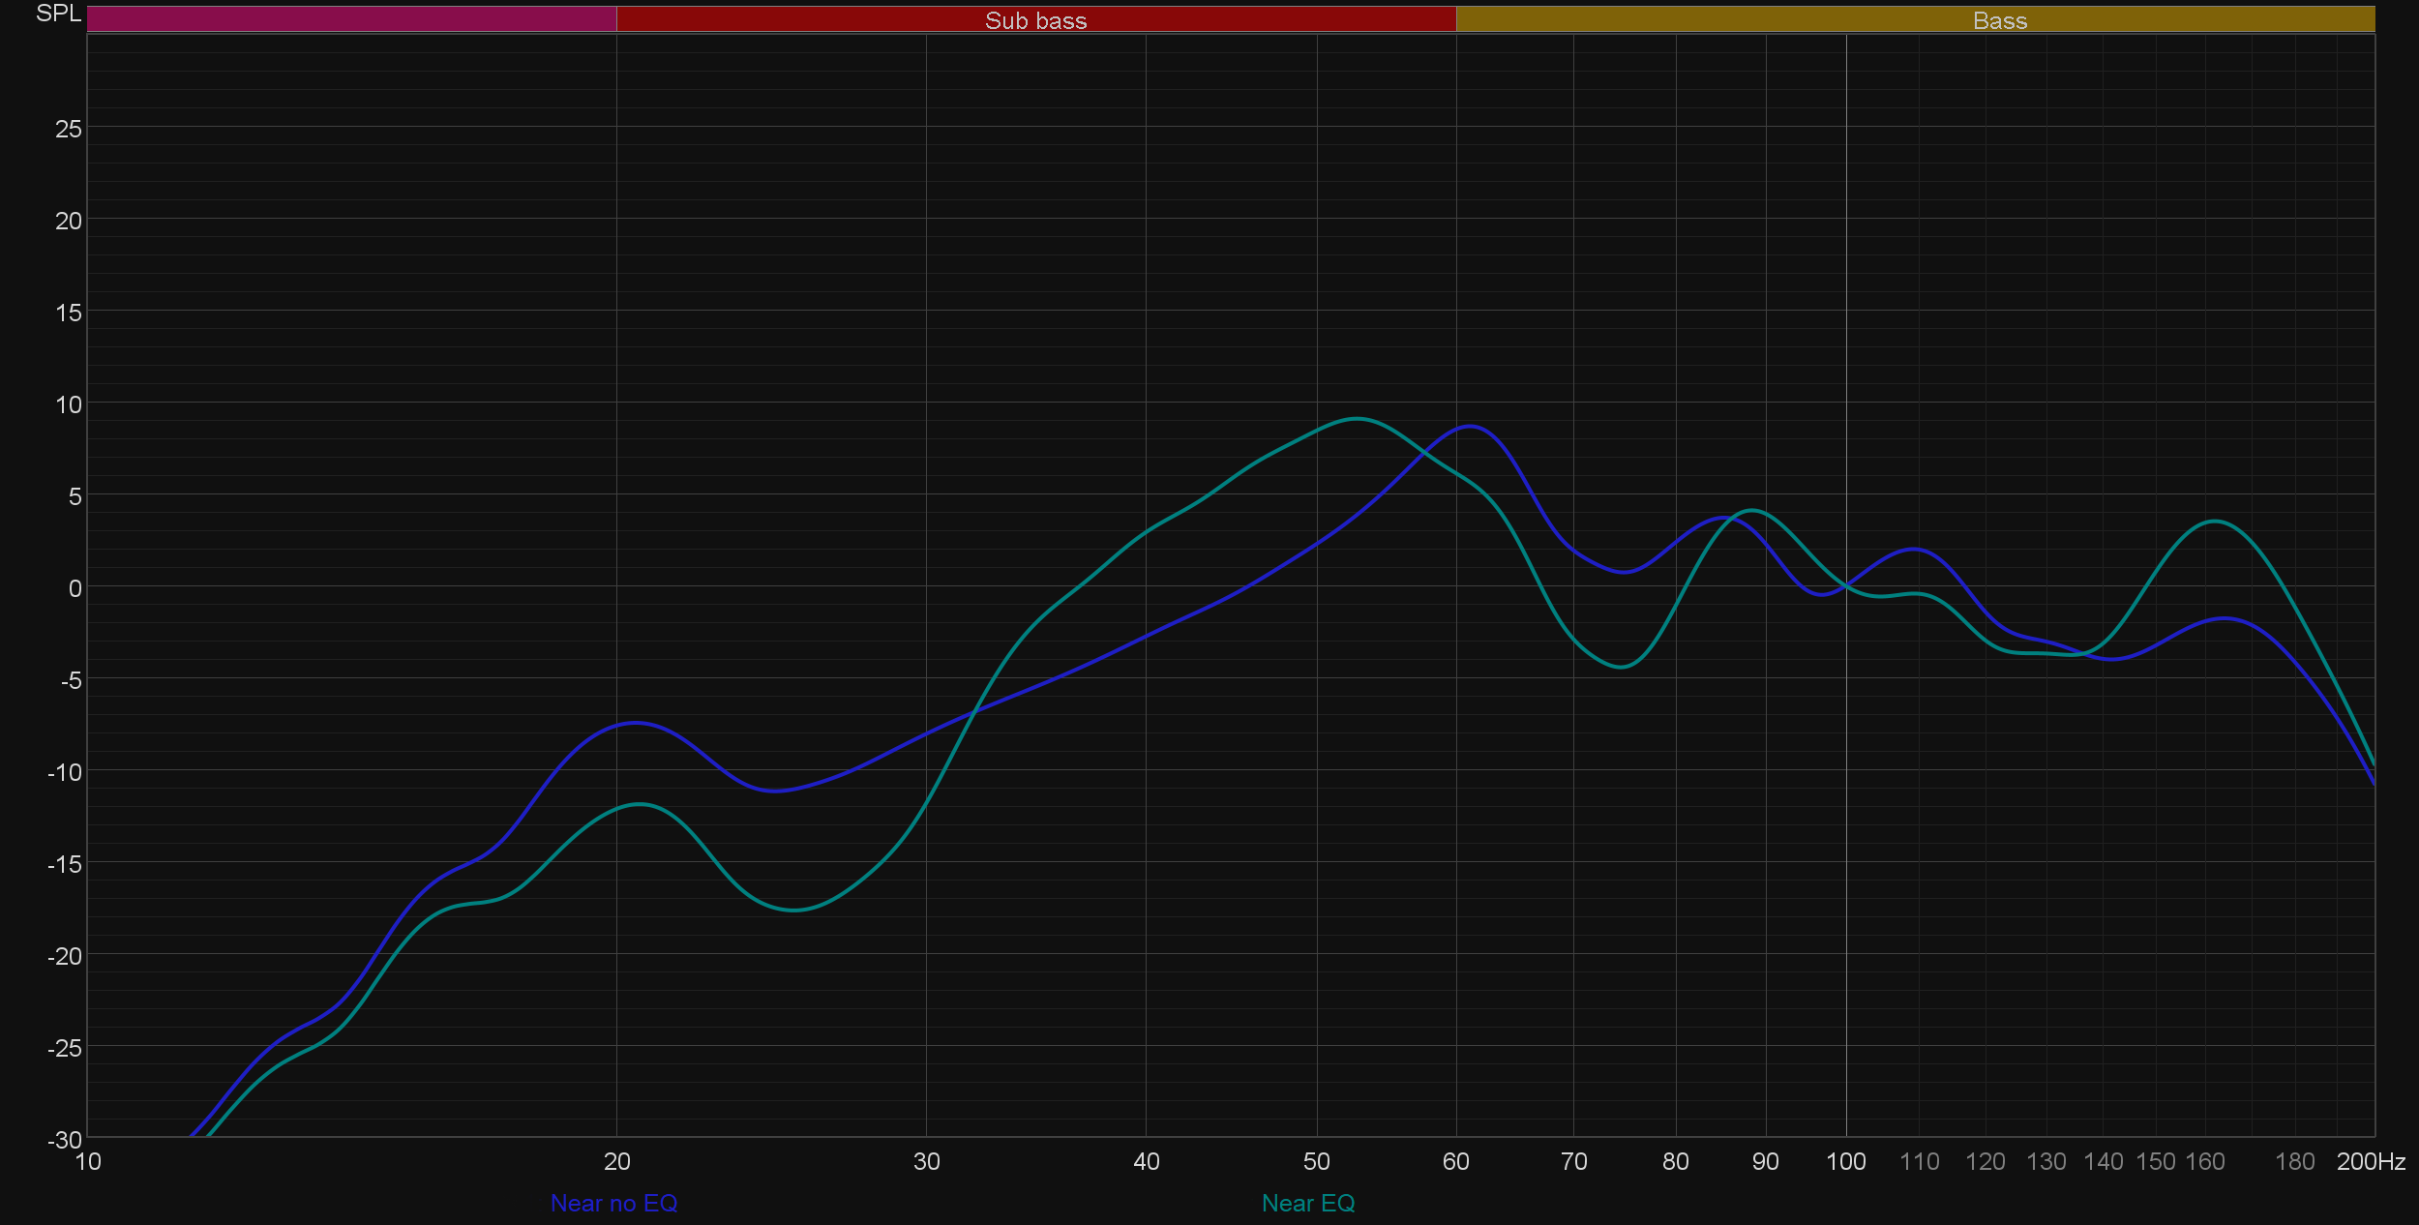Screen dimensions: 2419x1225
Task: Select the yellow "Bass" band header
Action: [x=1999, y=20]
